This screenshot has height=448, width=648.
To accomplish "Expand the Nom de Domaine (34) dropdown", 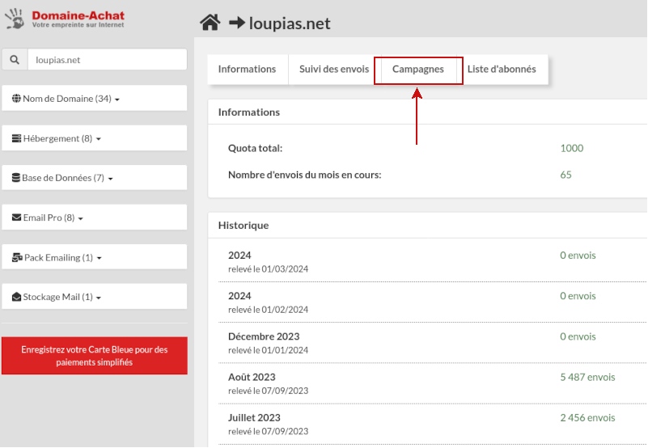I will click(x=95, y=99).
